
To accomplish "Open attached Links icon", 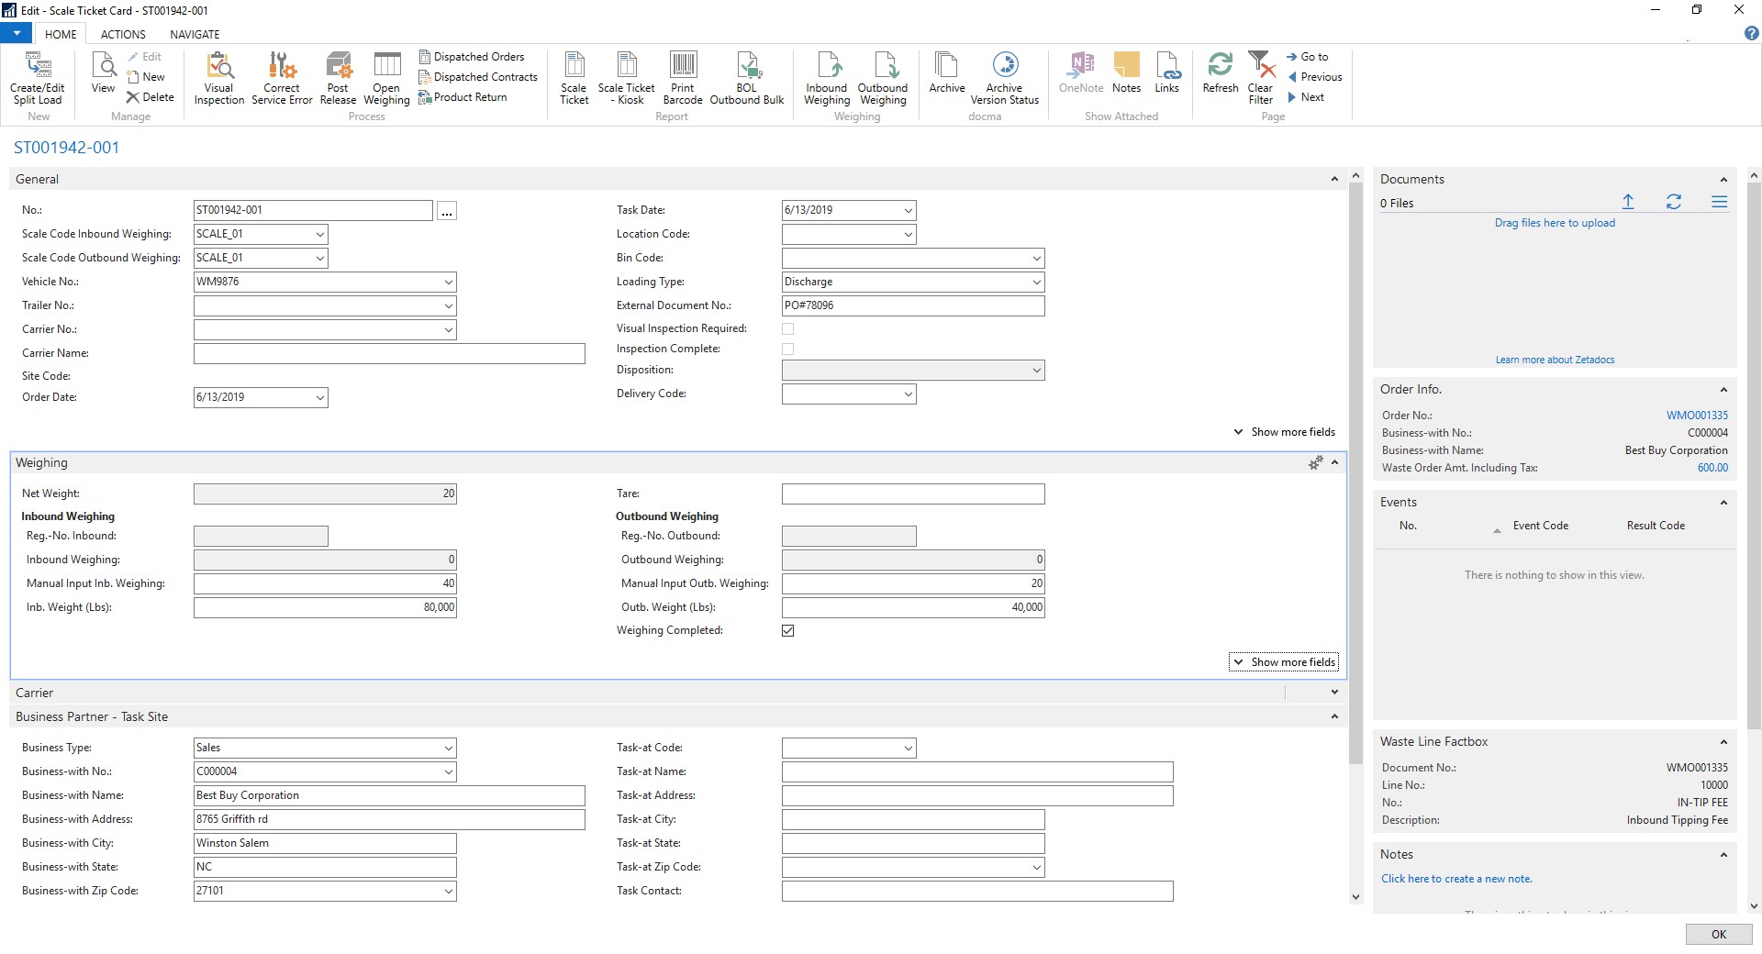I will coord(1167,73).
